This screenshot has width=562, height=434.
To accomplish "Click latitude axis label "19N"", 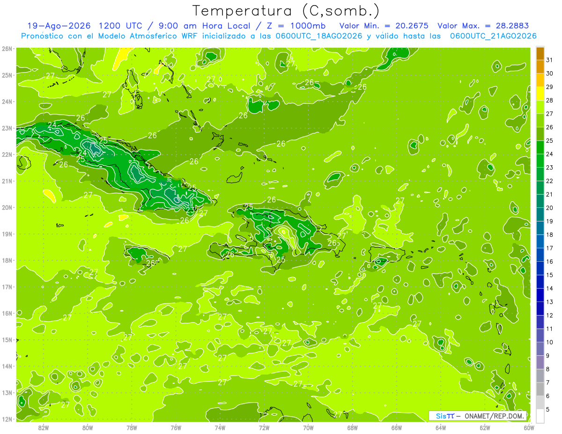I will (7, 234).
